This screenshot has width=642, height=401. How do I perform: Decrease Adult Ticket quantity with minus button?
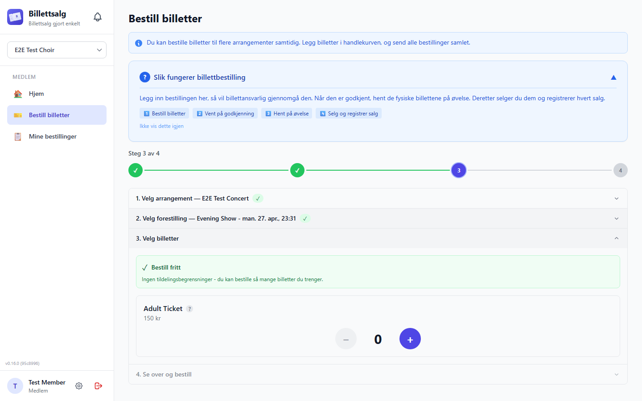pos(346,339)
